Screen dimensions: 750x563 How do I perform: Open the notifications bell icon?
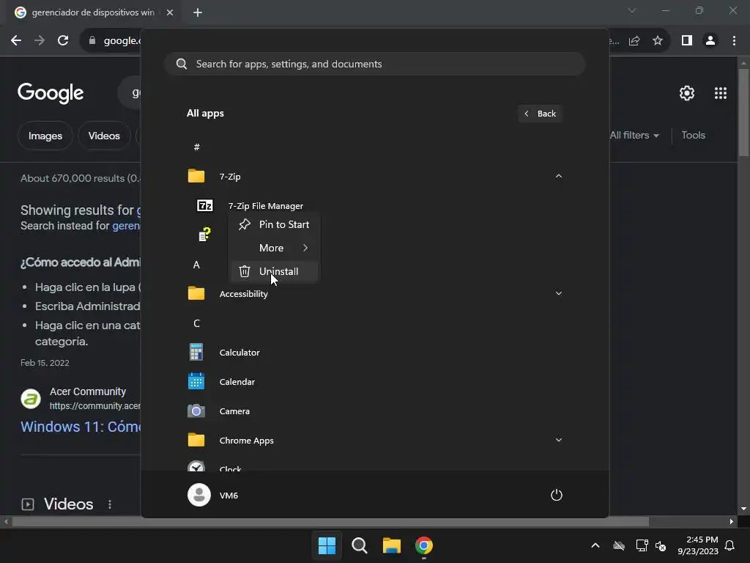tap(730, 545)
